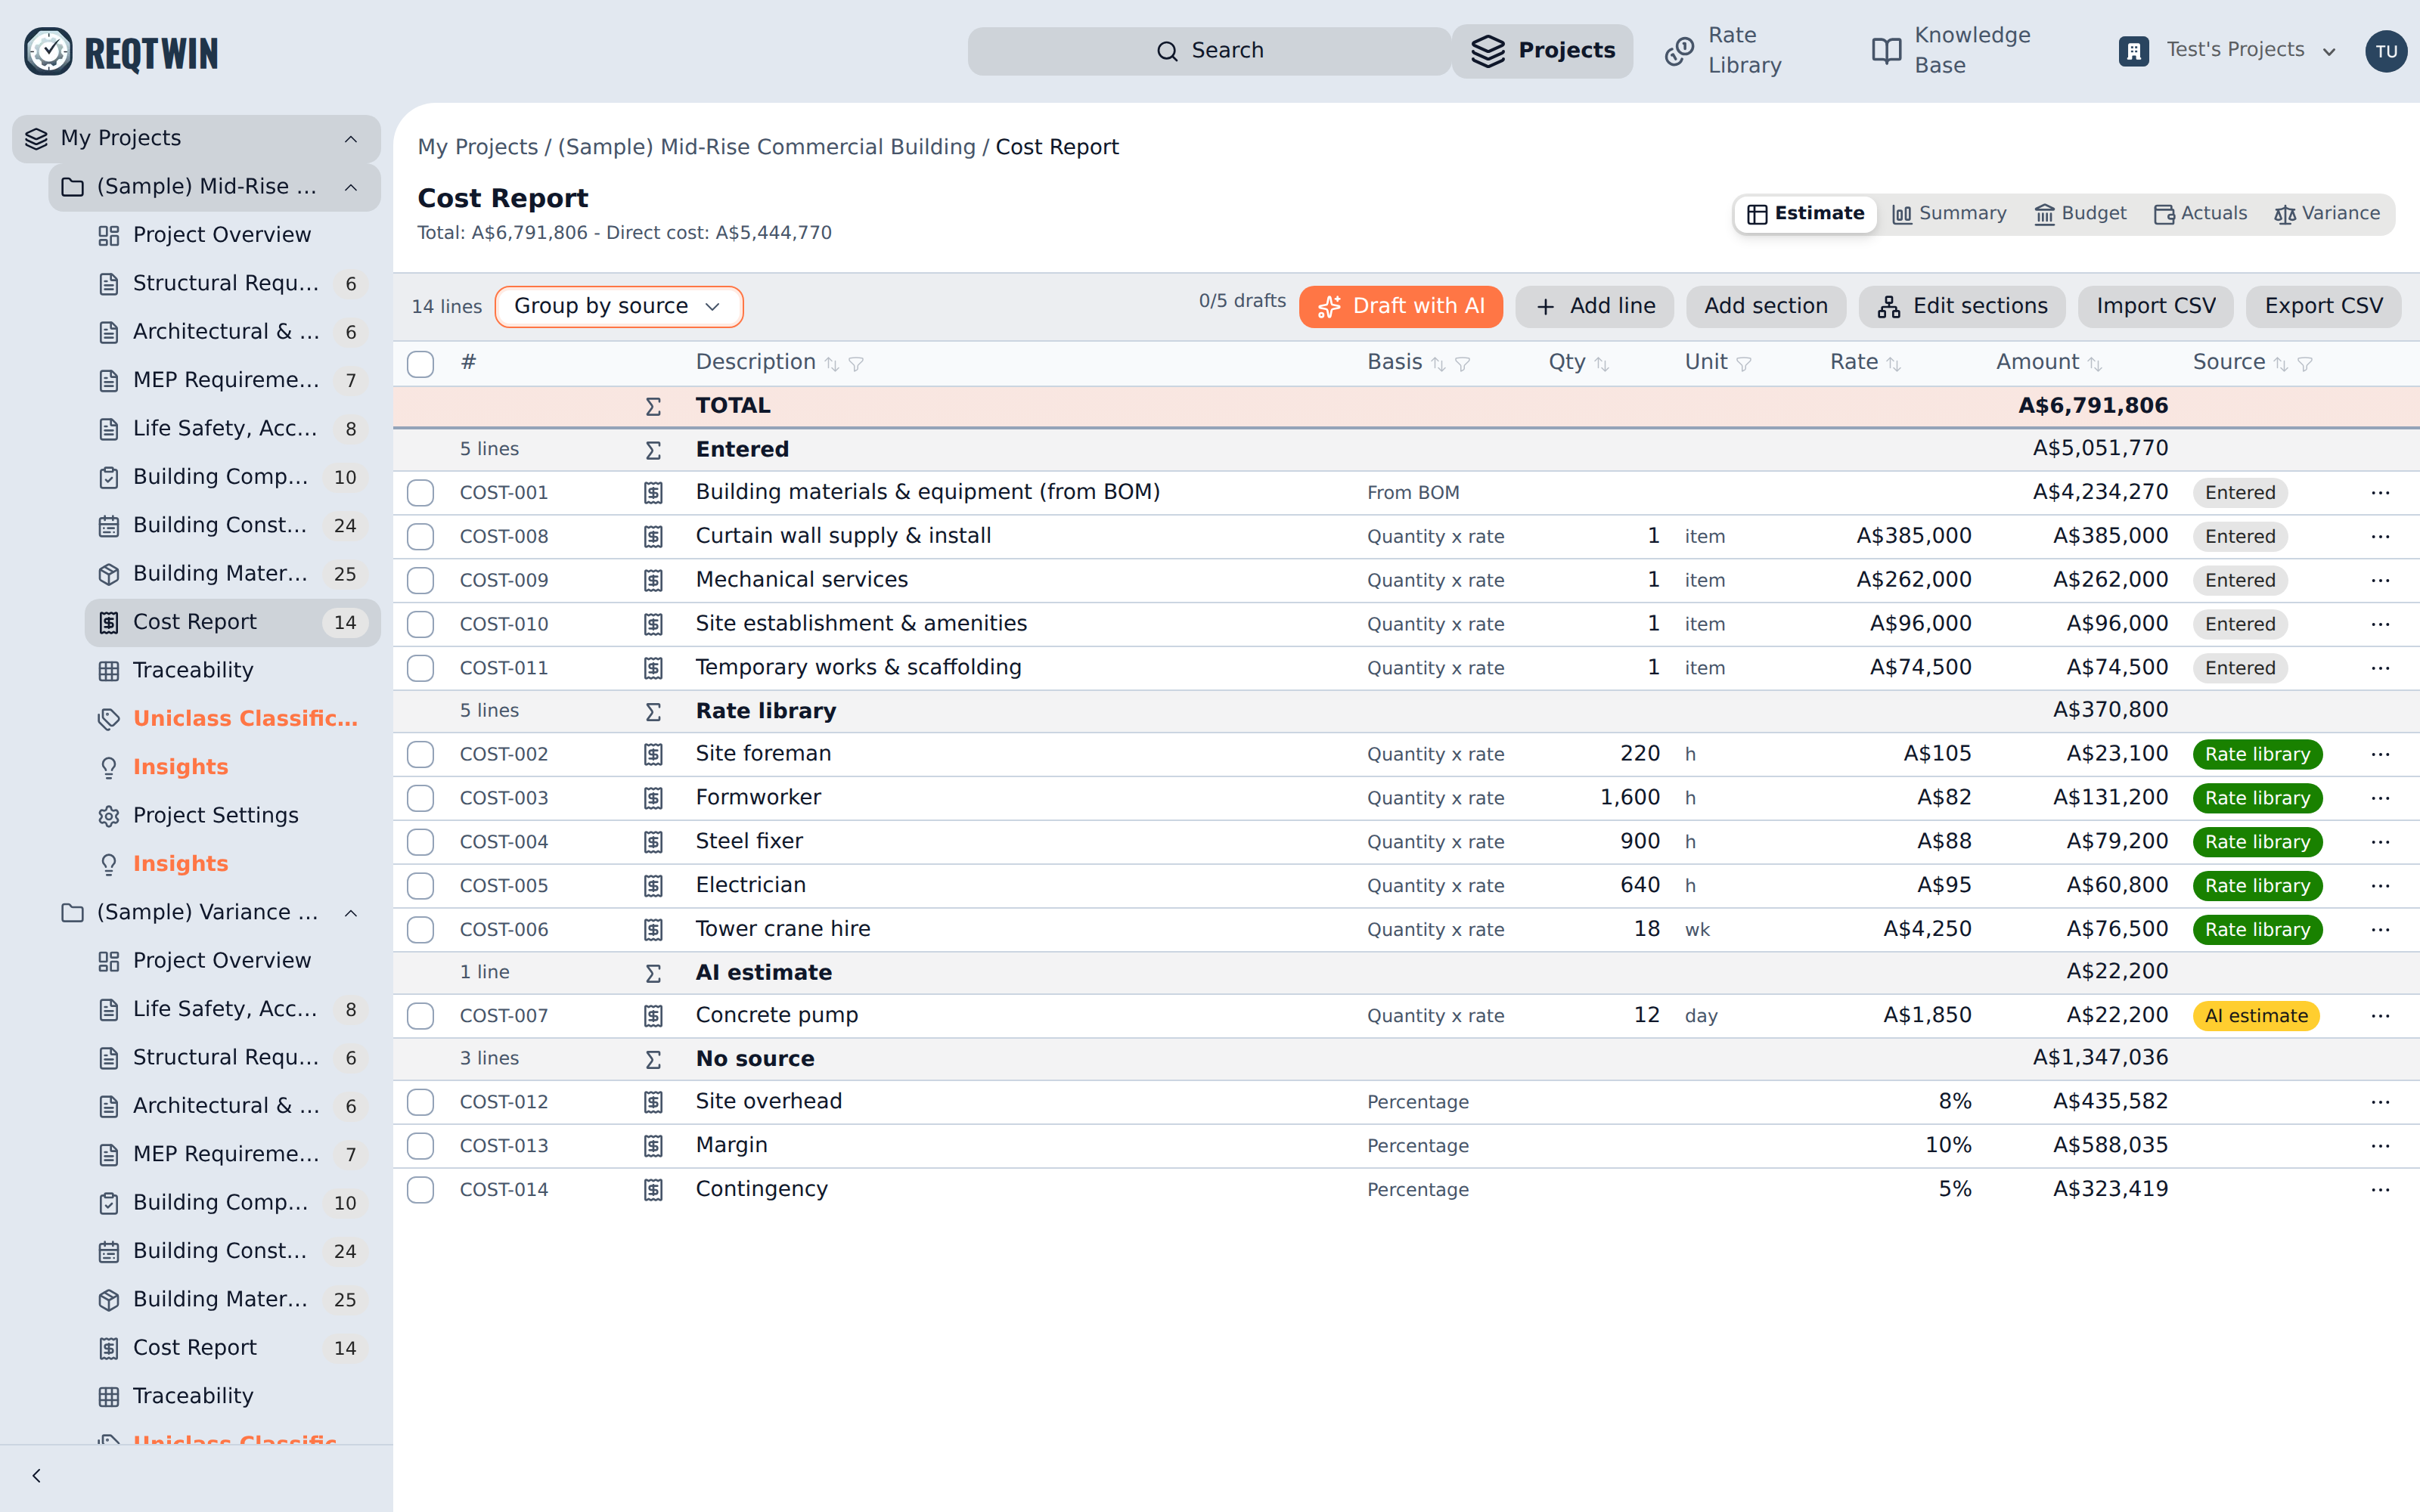The image size is (2420, 1512).
Task: Filter the Source column
Action: (x=2305, y=364)
